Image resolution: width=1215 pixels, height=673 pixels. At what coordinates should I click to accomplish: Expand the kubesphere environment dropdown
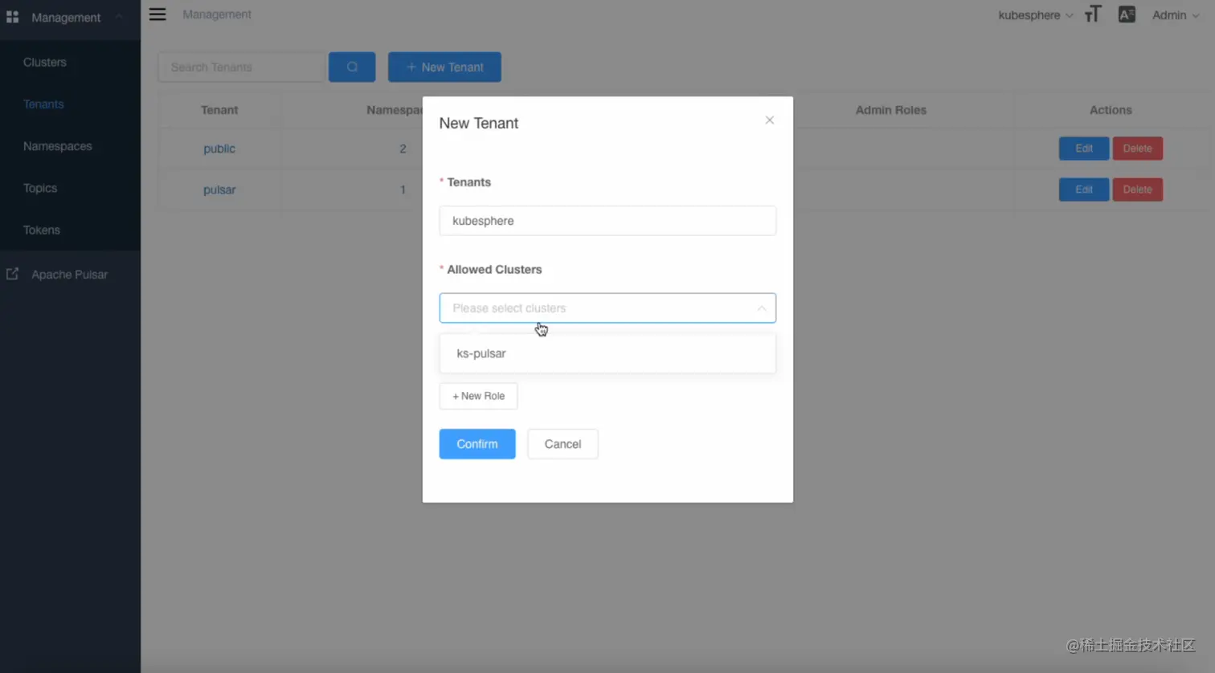(x=1035, y=15)
